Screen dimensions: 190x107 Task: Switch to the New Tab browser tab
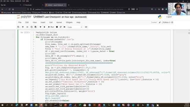(11, 5)
